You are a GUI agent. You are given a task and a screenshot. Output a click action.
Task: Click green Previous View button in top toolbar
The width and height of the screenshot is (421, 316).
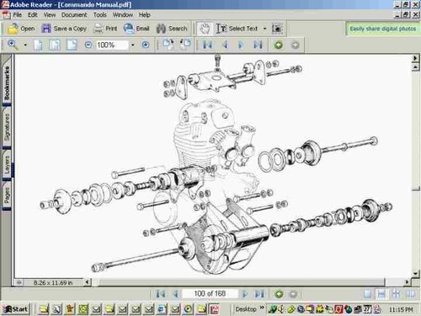pos(279,45)
